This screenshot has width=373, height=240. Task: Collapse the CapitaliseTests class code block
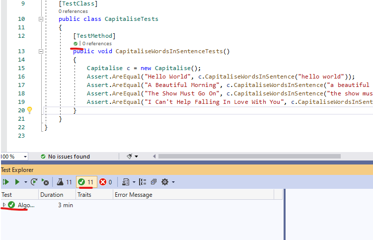pos(41,19)
